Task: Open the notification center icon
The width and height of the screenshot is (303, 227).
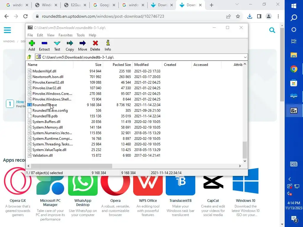Action: (294, 219)
